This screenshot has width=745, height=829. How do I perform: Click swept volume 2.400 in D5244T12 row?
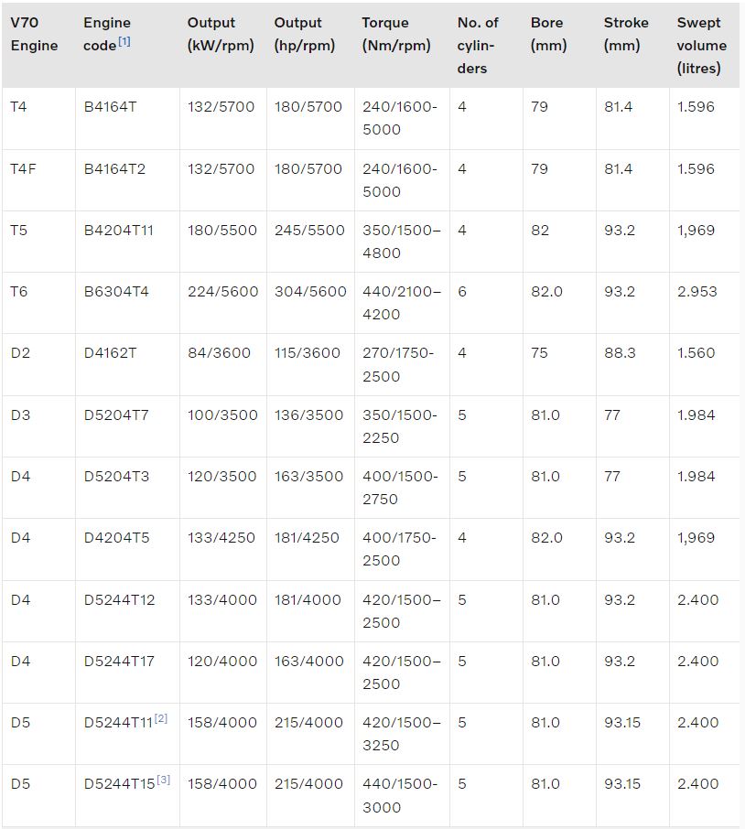(x=698, y=600)
